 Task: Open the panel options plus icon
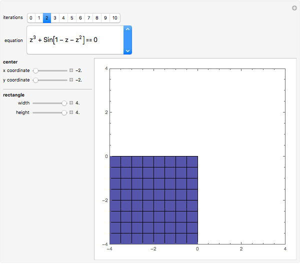tap(294, 8)
